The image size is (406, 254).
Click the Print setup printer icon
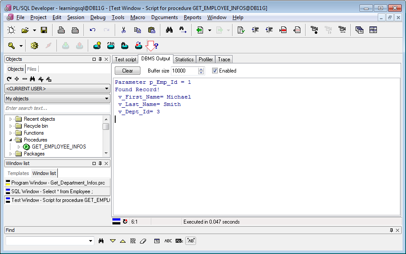click(x=75, y=30)
